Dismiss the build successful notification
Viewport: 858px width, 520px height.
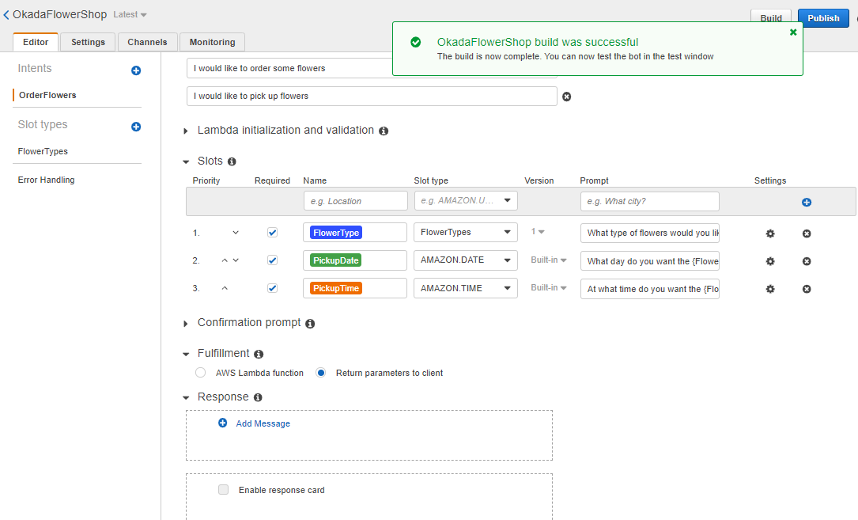[x=793, y=32]
